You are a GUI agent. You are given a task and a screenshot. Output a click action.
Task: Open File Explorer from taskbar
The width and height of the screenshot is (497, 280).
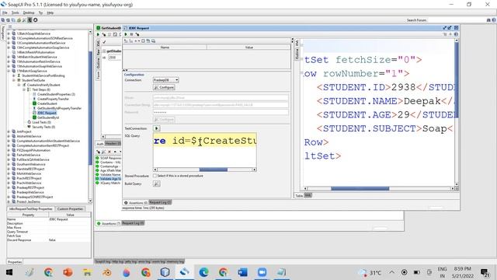tap(87, 272)
